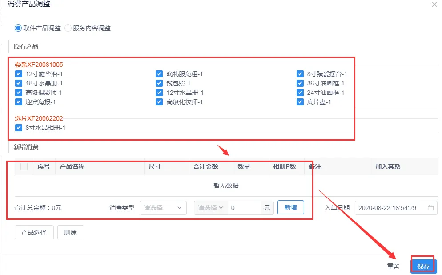This screenshot has width=442, height=275.
Task: Switch to 服务内容调整 radio option
Action: (x=68, y=28)
